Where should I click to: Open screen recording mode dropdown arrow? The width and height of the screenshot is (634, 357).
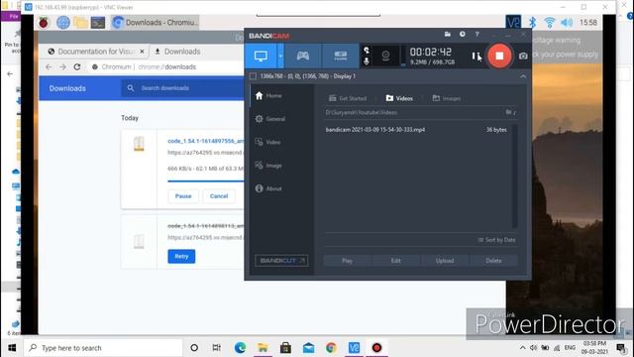pos(280,56)
